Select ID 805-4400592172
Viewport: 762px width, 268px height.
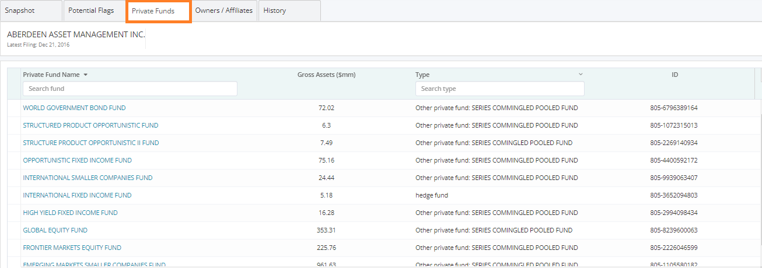click(x=674, y=160)
